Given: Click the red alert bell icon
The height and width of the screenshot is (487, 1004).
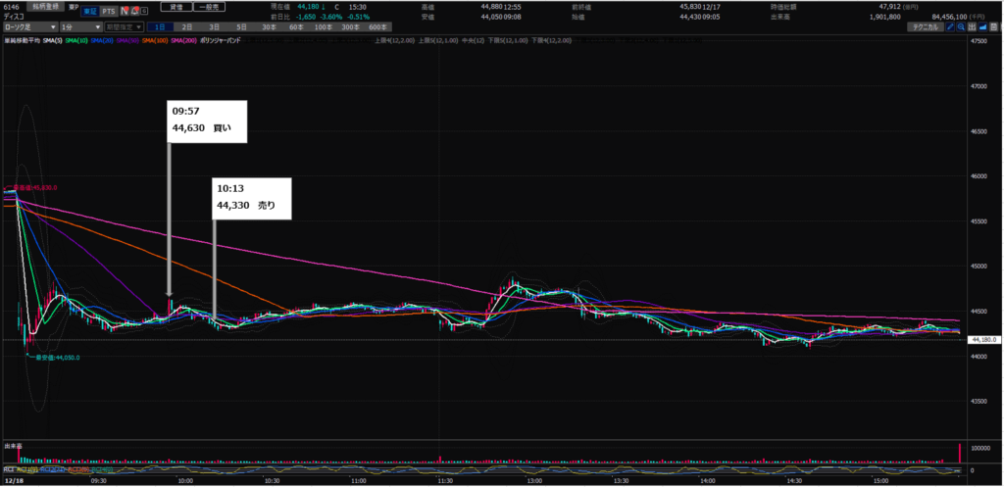Looking at the screenshot, I should [x=134, y=11].
